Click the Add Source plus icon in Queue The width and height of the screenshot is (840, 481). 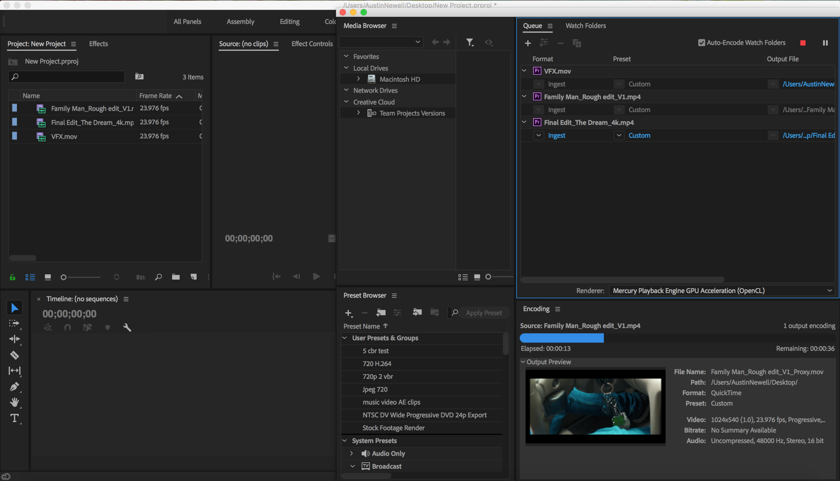[528, 43]
